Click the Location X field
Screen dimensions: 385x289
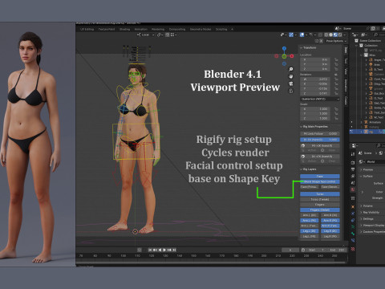click(315, 59)
